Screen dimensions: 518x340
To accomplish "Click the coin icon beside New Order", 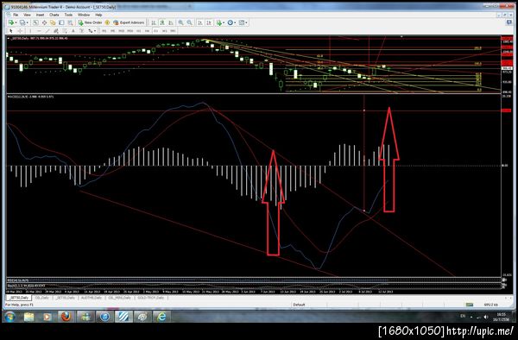I will point(107,22).
